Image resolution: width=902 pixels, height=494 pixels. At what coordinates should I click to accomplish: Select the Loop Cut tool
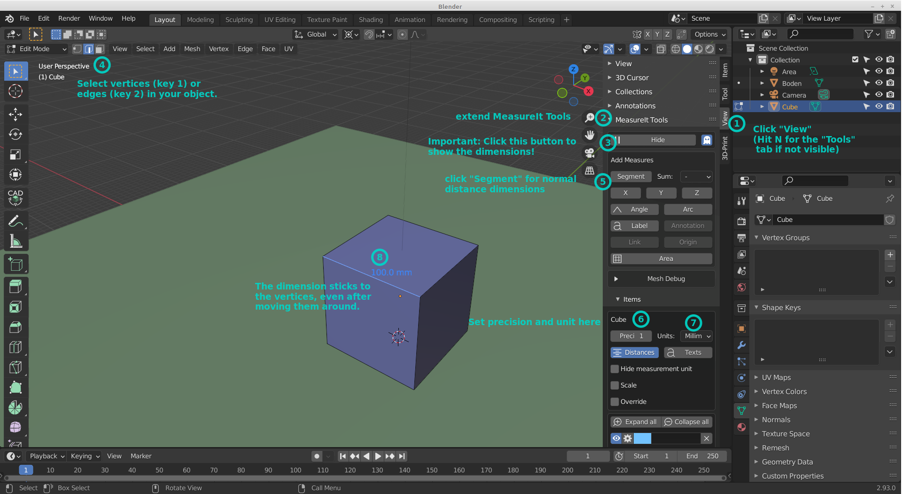click(16, 348)
